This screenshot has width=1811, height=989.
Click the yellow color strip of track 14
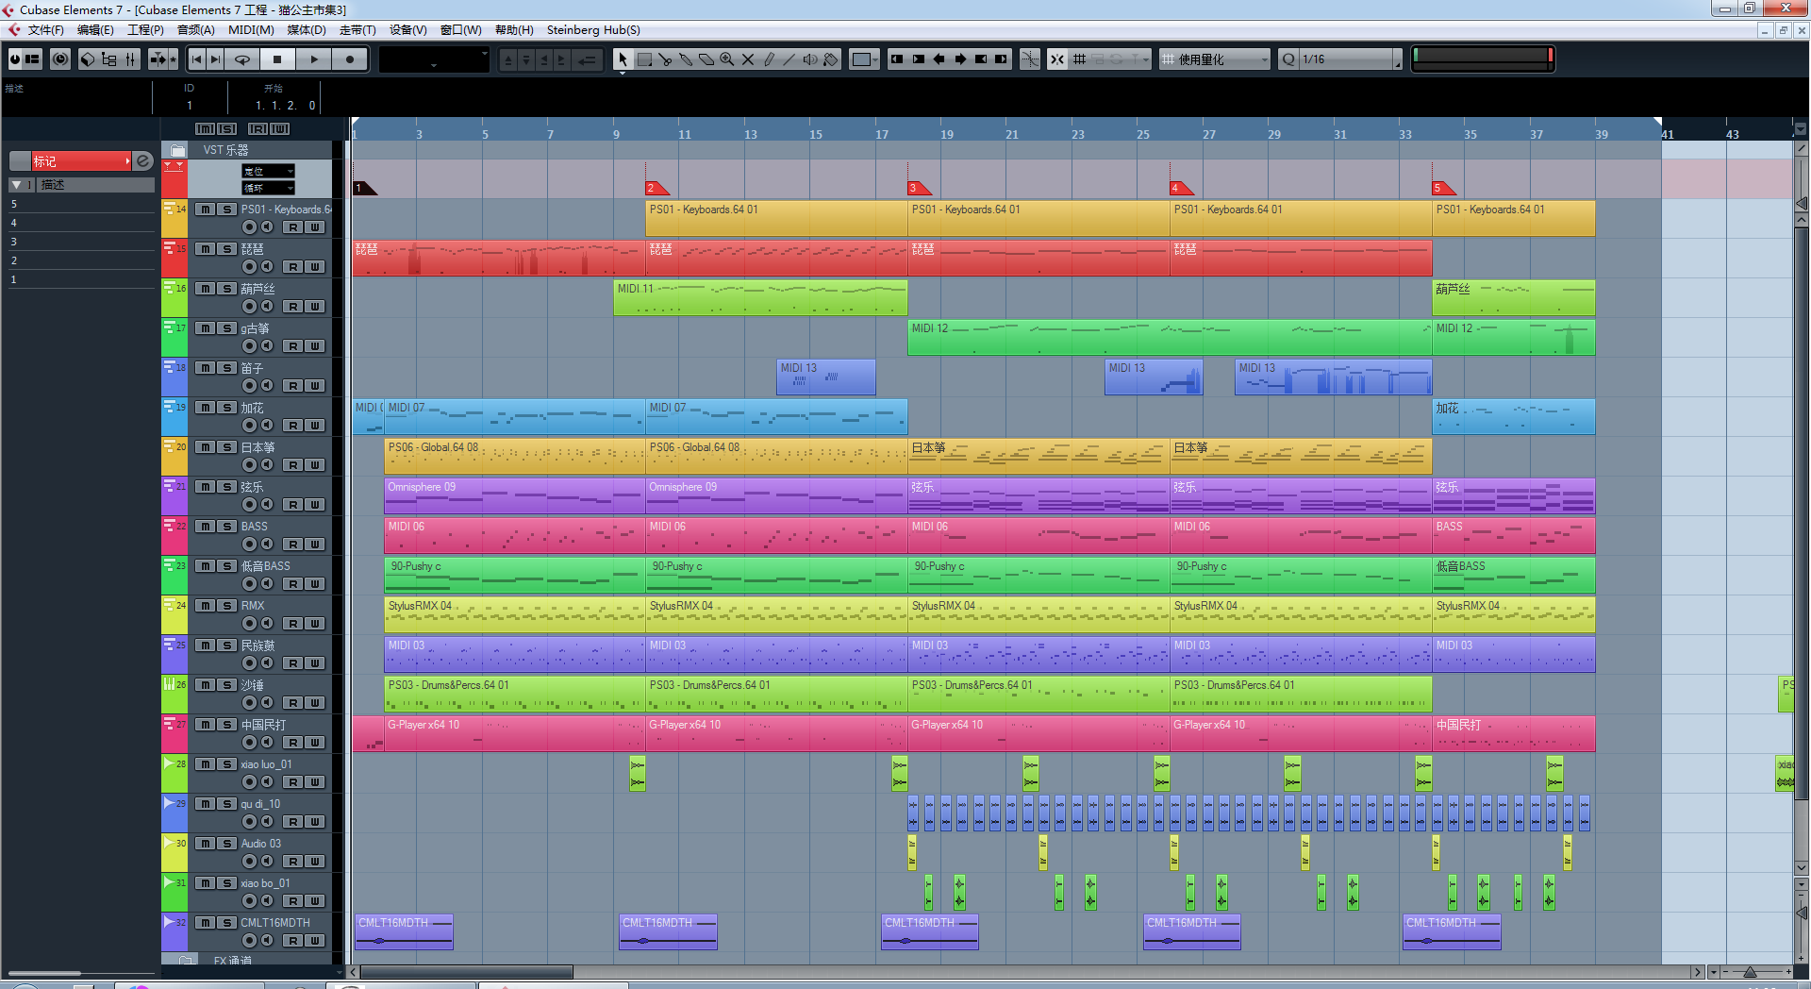tap(174, 218)
